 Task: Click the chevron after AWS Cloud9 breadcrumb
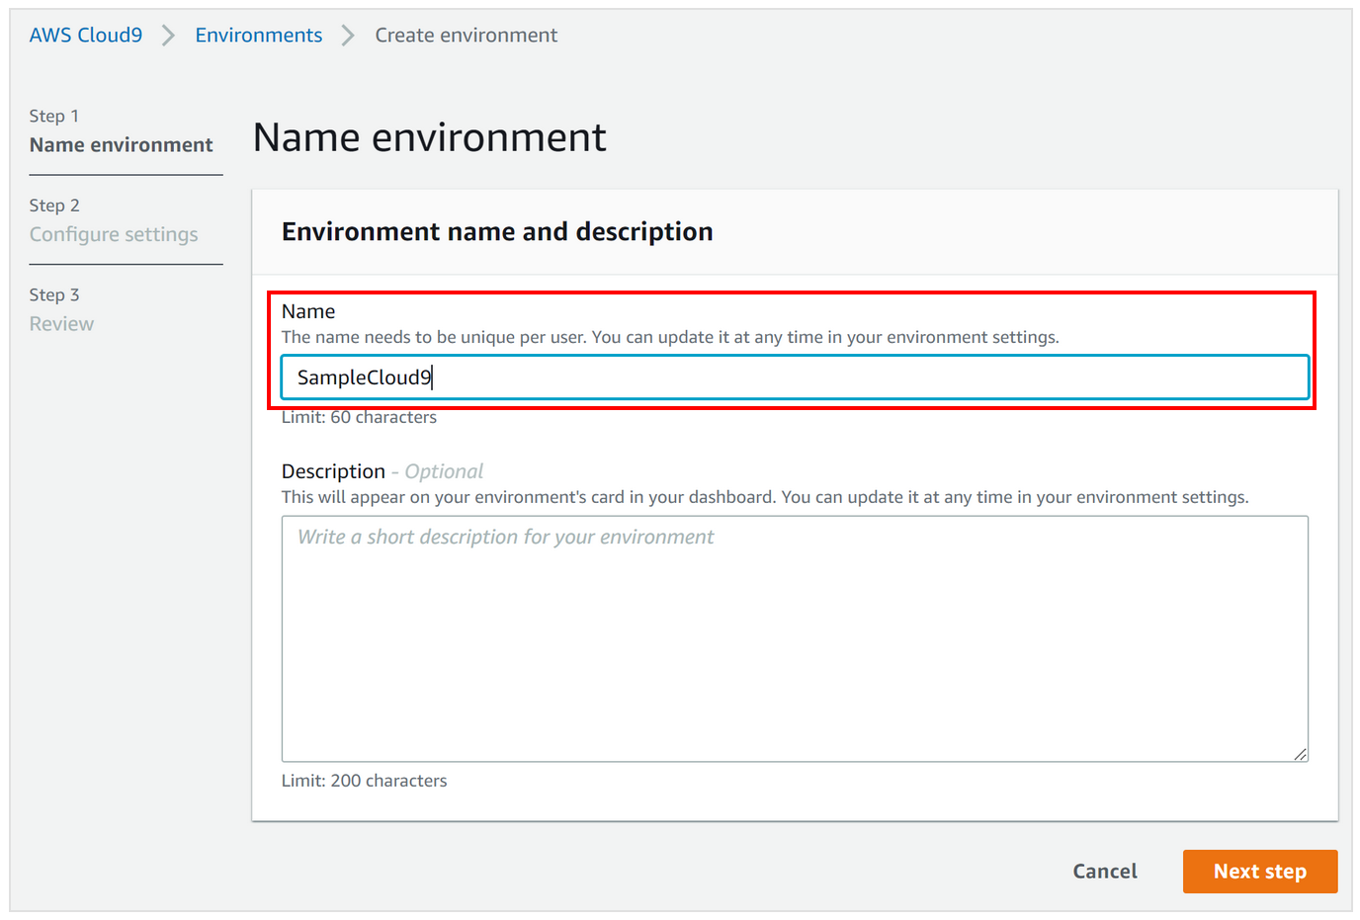pos(168,36)
